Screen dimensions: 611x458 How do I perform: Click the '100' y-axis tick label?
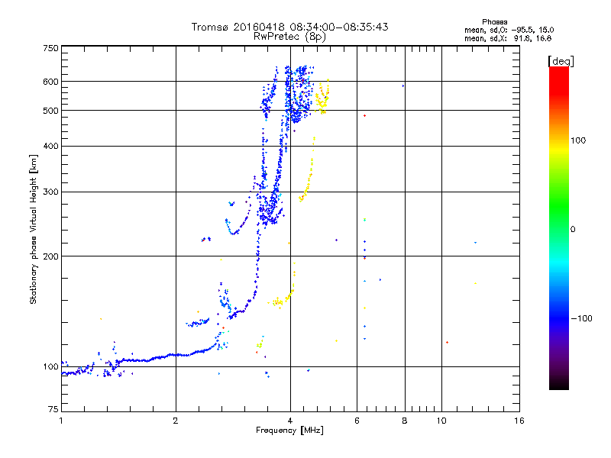pyautogui.click(x=50, y=366)
